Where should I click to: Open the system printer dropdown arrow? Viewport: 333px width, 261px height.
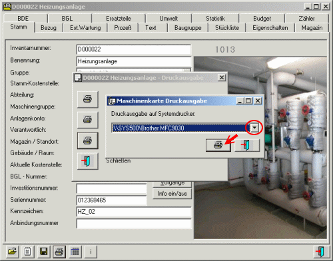[254, 128]
